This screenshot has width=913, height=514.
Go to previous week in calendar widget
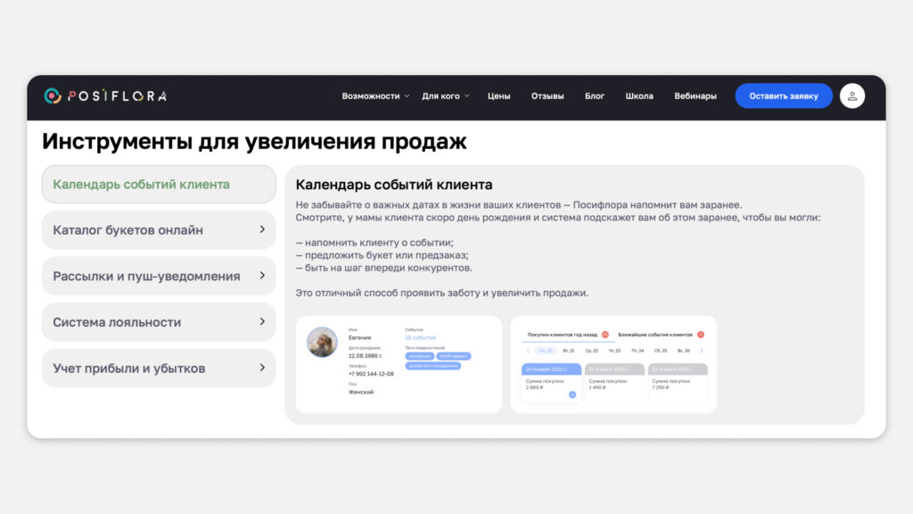528,351
